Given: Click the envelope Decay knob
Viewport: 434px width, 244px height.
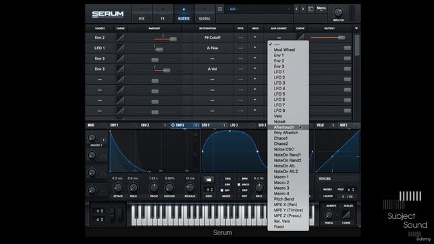Looking at the screenshot, I should point(154,188).
